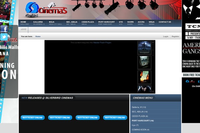Click the thumbnail list scrollbar handle
Image resolution: width=200 pixels, height=133 pixels.
coord(153,50)
